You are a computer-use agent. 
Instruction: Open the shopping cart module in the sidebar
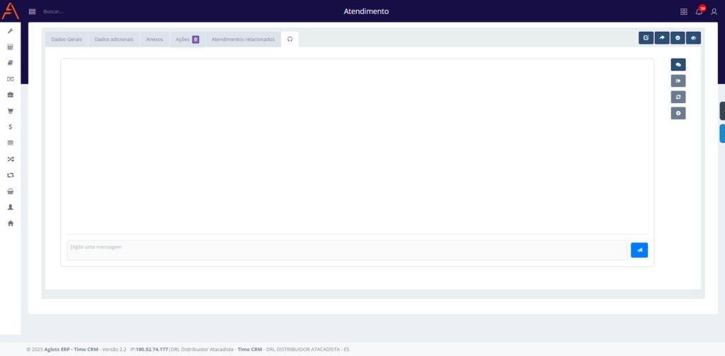pyautogui.click(x=10, y=111)
